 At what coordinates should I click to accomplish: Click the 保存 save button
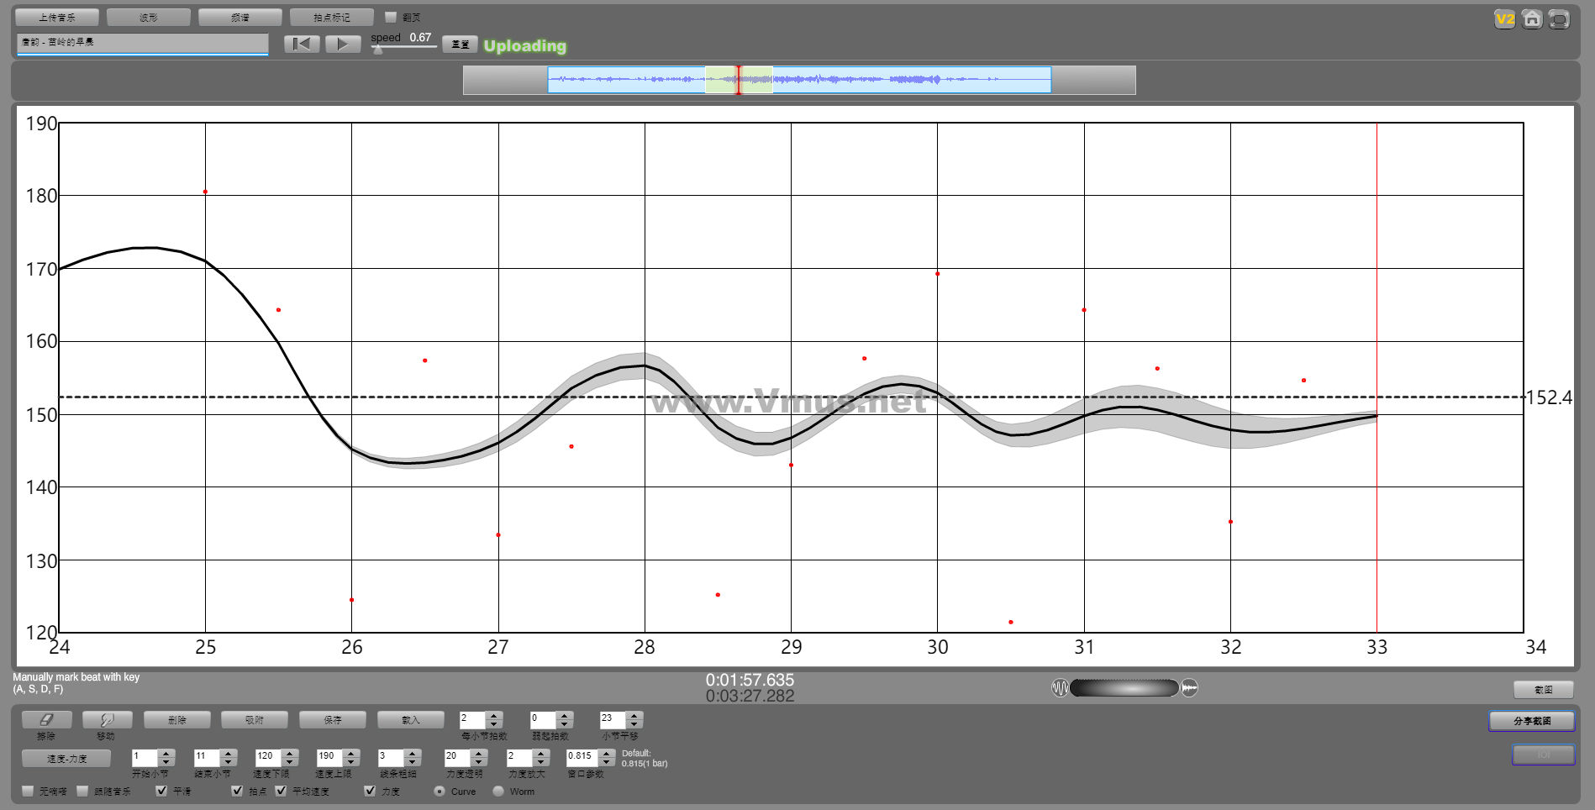pyautogui.click(x=333, y=720)
